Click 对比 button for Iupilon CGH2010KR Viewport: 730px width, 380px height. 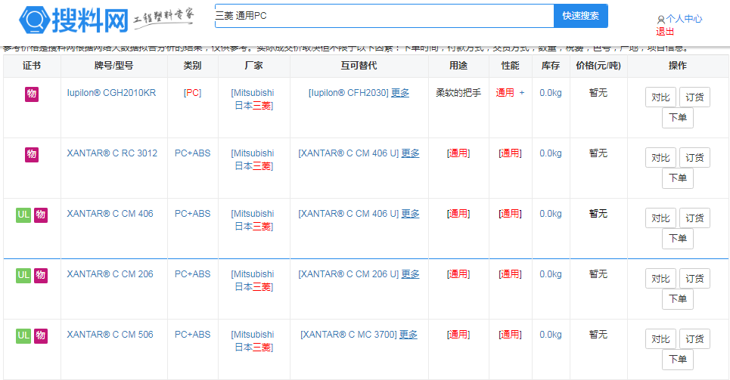tap(660, 97)
